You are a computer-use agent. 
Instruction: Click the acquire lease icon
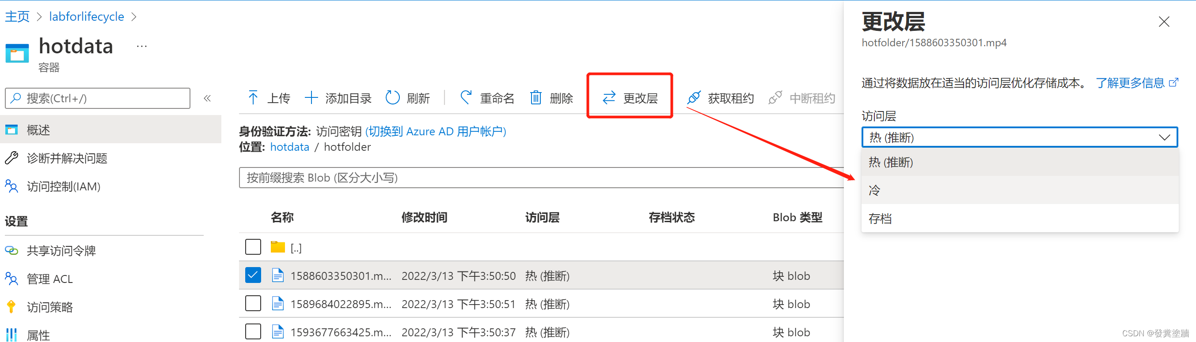[x=694, y=98]
